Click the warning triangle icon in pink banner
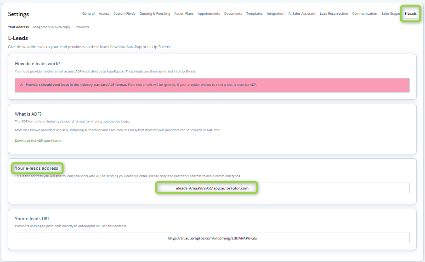The height and width of the screenshot is (262, 425). (22, 85)
